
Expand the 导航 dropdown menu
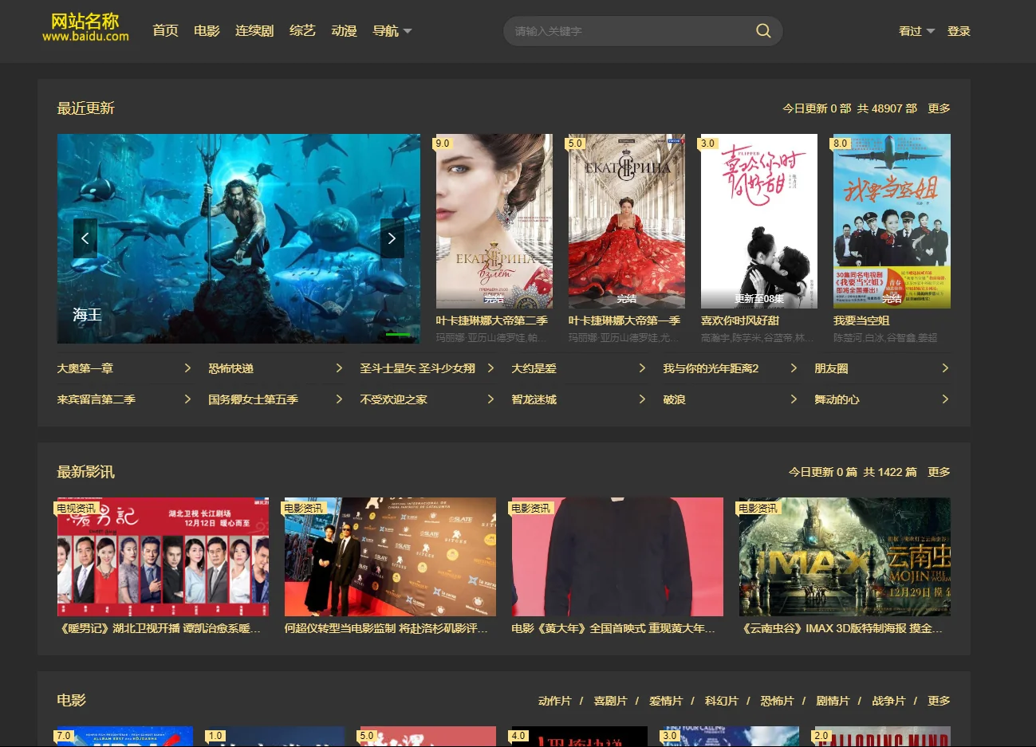click(x=392, y=31)
